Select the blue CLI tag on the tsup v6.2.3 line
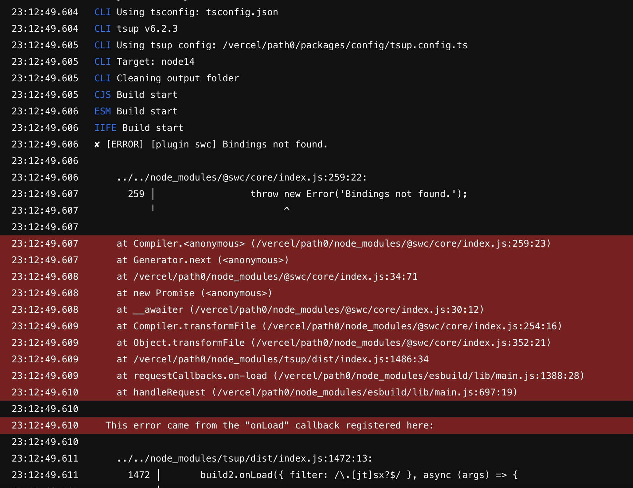 tap(103, 29)
